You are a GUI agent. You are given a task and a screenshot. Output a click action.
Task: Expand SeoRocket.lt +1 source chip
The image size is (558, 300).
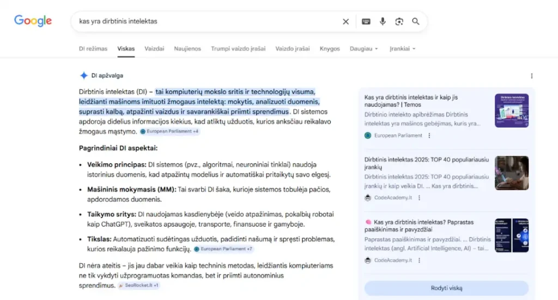(138, 285)
